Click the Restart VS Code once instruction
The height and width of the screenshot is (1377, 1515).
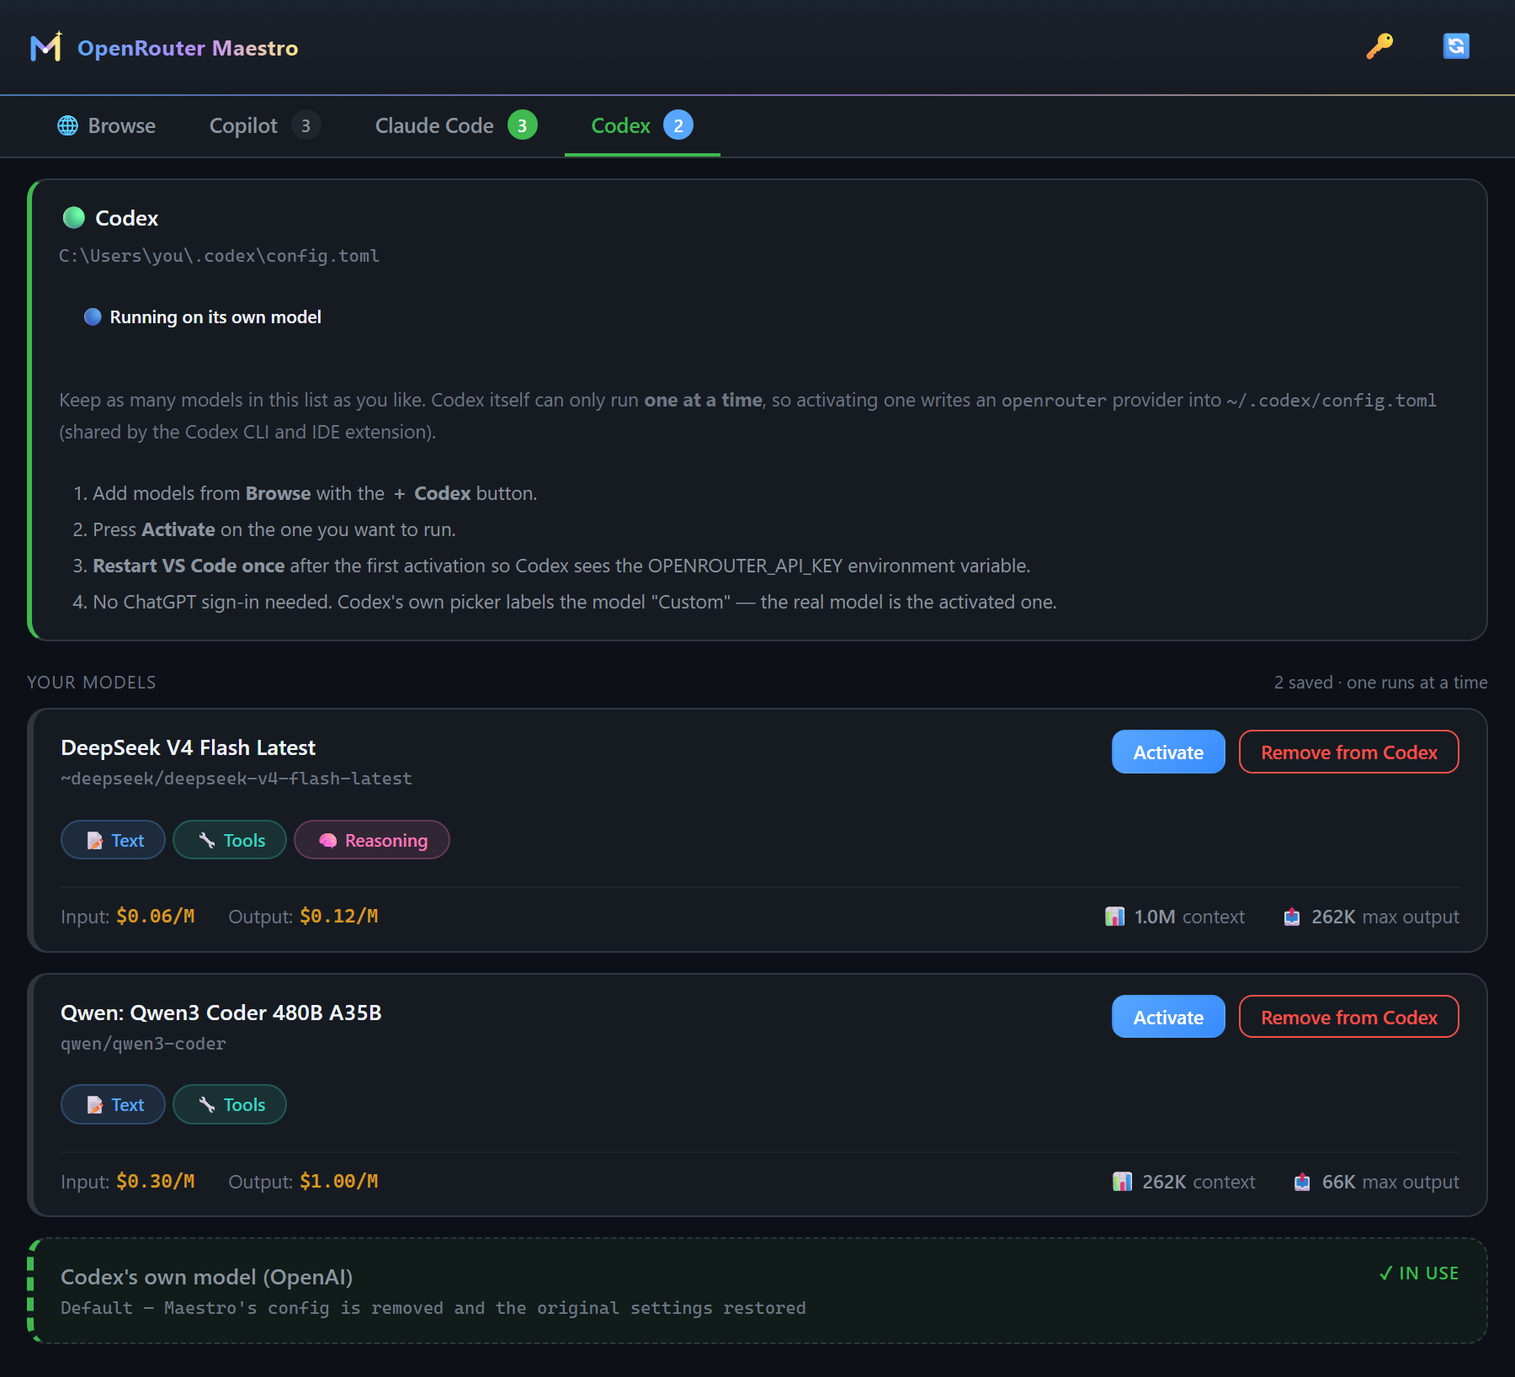pos(561,566)
